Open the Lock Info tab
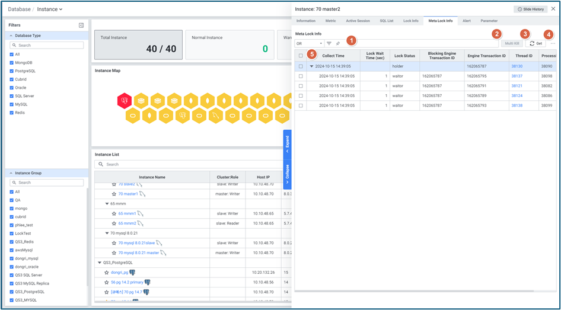This screenshot has width=561, height=310. click(x=410, y=21)
